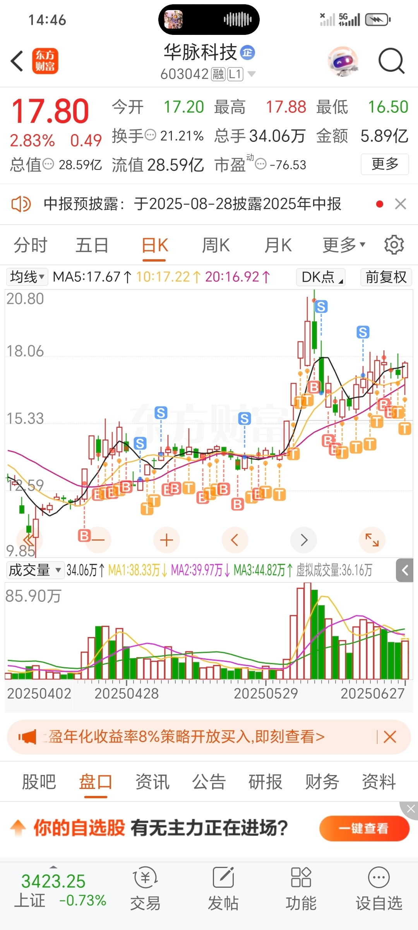This screenshot has width=418, height=930.
Task: Tap the 企 enterprise badge beside 华脉科技
Action: tap(248, 53)
